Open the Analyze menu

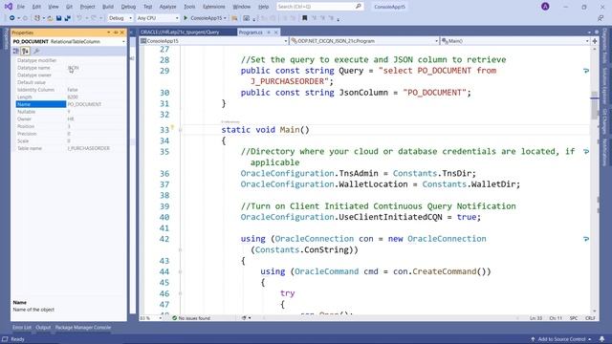click(168, 7)
